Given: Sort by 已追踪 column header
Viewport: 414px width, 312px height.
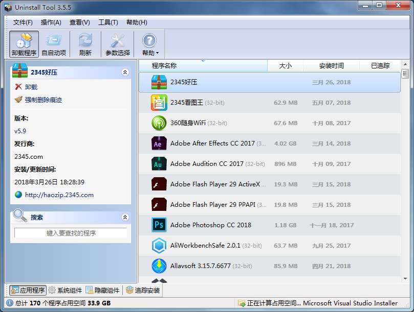Looking at the screenshot, I should [380, 65].
